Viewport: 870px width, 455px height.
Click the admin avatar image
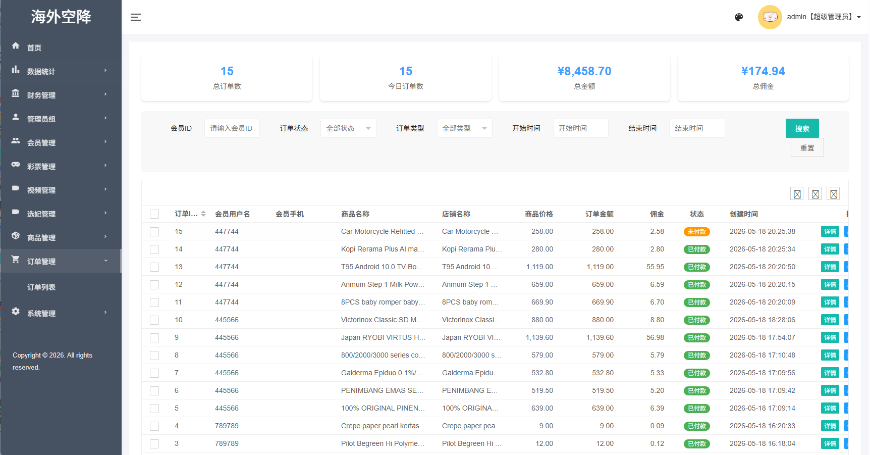pyautogui.click(x=770, y=17)
